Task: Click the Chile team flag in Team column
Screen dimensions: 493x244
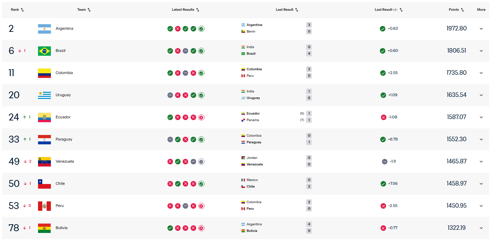Action: pos(44,184)
